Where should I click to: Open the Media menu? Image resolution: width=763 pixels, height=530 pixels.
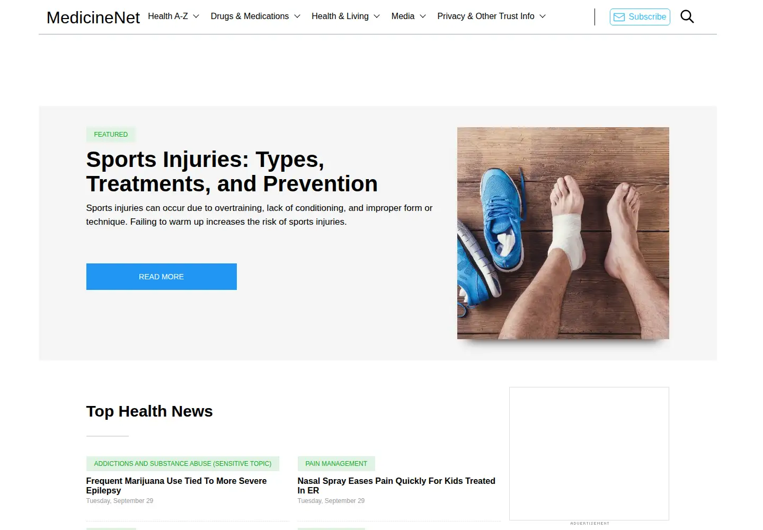pyautogui.click(x=403, y=16)
